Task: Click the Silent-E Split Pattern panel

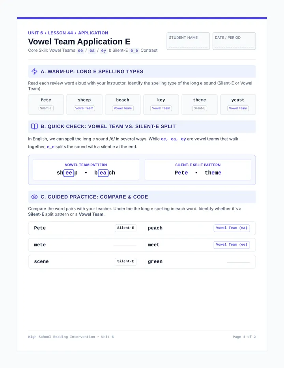Action: [x=198, y=170]
